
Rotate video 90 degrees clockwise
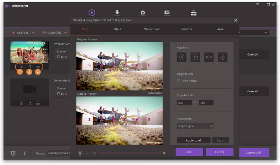click(195, 57)
